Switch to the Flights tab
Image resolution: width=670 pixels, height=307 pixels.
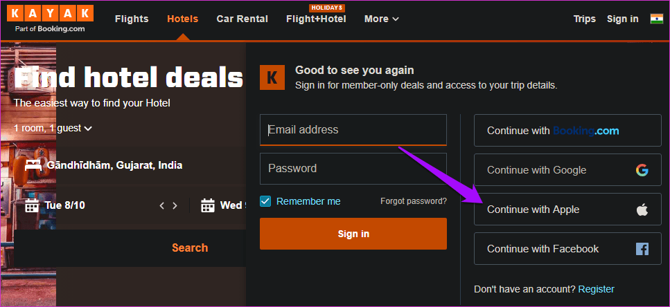(x=132, y=19)
